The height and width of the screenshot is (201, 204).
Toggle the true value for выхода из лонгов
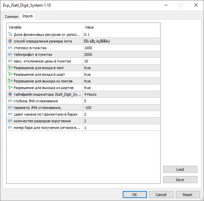pos(121,81)
